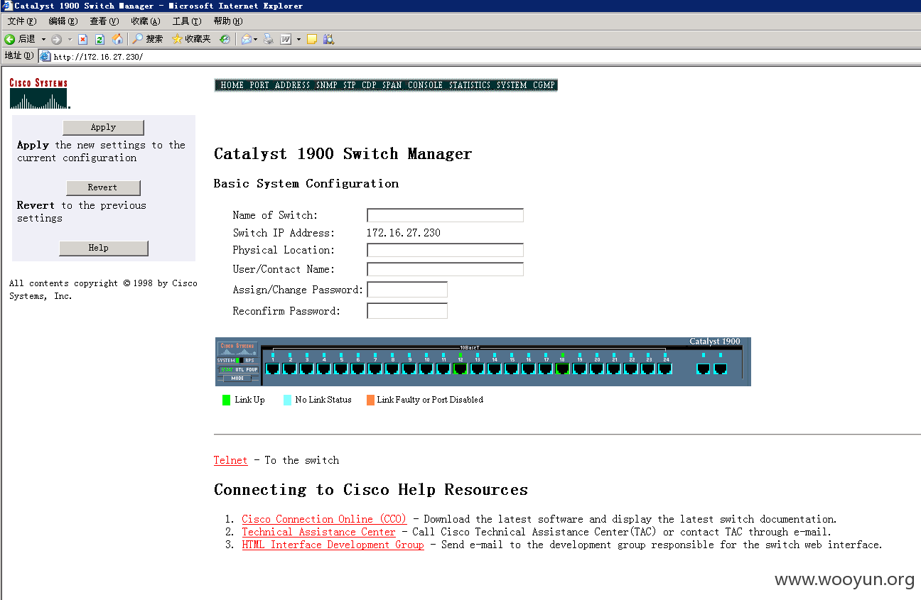Screen dimensions: 921x600
Task: Go to HOME in the switch nav bar
Action: [232, 85]
